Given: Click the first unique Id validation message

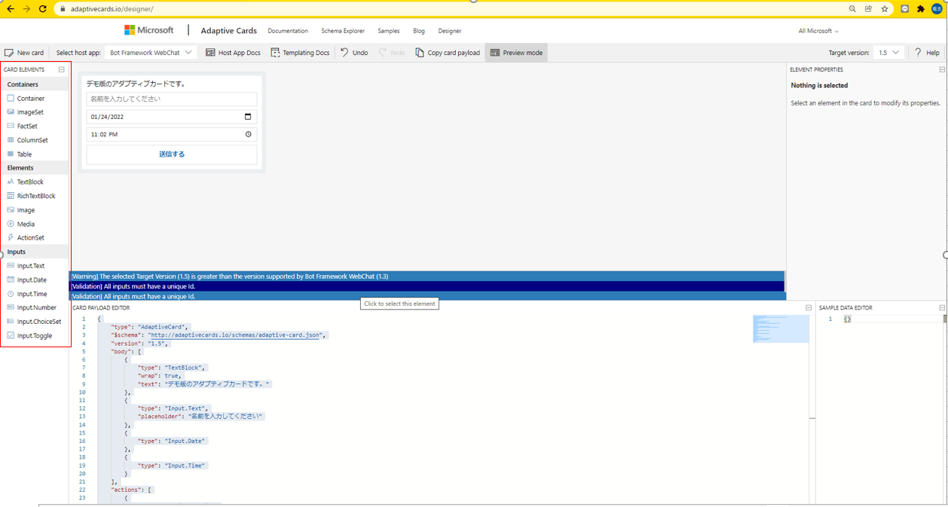Looking at the screenshot, I should point(427,286).
